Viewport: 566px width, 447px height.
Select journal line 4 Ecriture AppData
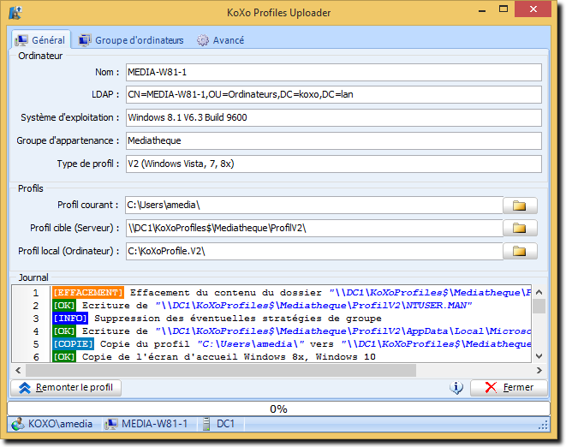point(292,331)
